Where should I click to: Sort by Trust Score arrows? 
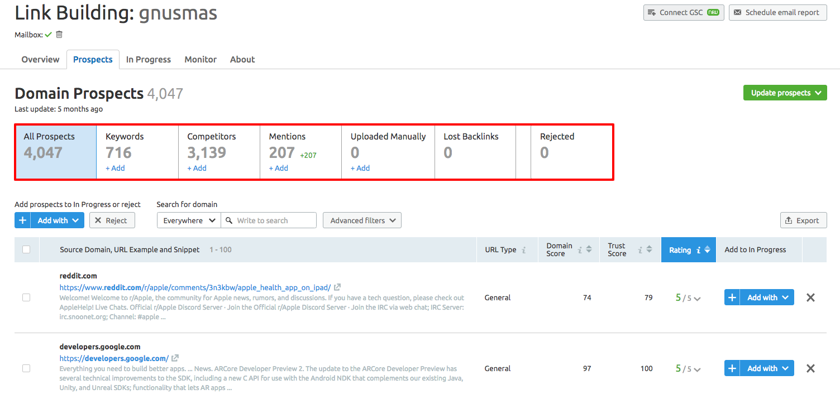(x=649, y=250)
